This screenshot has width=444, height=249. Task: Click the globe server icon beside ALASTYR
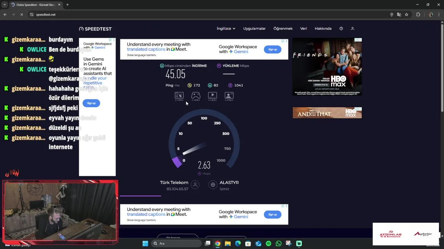point(213,185)
